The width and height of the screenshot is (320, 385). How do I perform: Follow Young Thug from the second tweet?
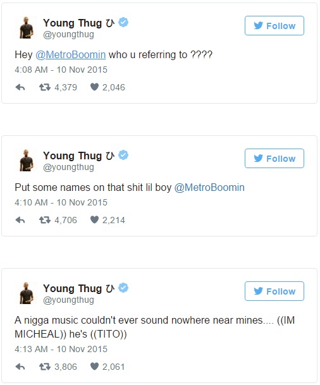[x=274, y=159]
